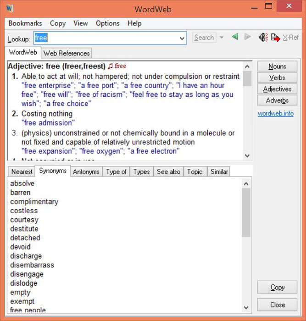Click the back navigation green arrow
This screenshot has width=306, height=321.
(235, 37)
